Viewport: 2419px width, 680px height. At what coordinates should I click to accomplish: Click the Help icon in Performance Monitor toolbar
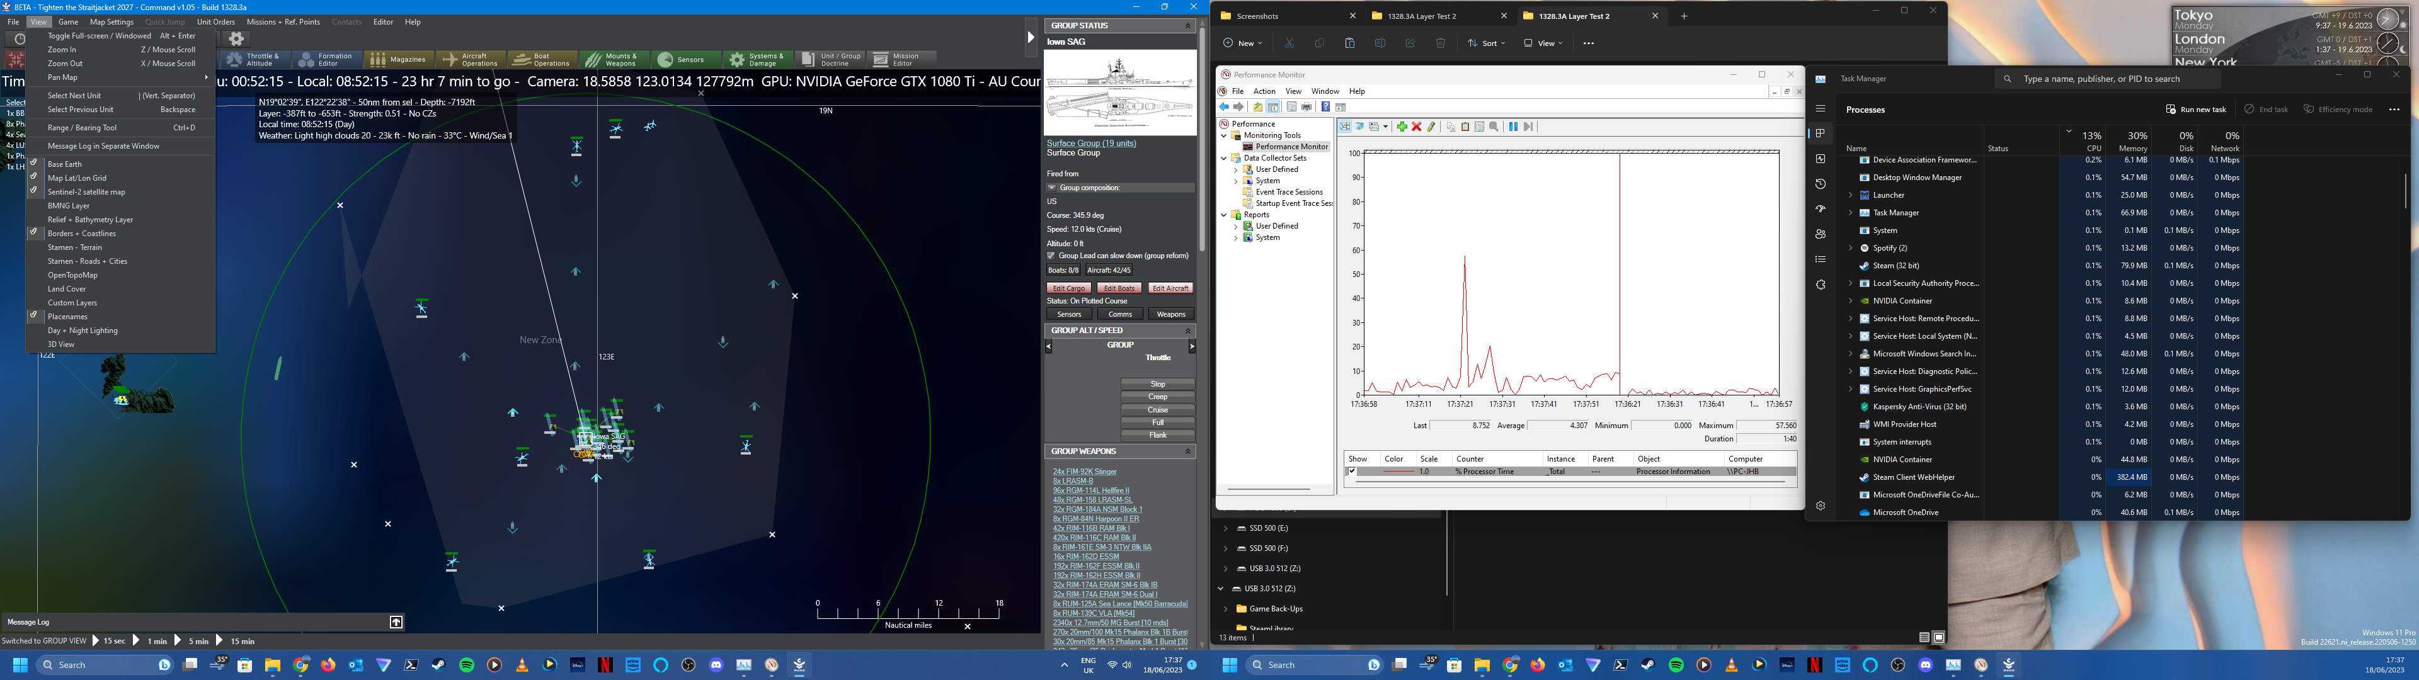pyautogui.click(x=1325, y=107)
